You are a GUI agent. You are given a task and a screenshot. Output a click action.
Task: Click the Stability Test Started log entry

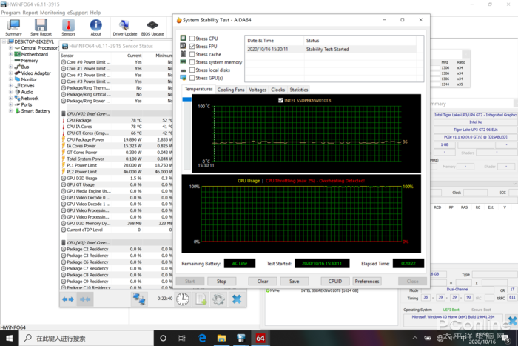click(x=332, y=50)
